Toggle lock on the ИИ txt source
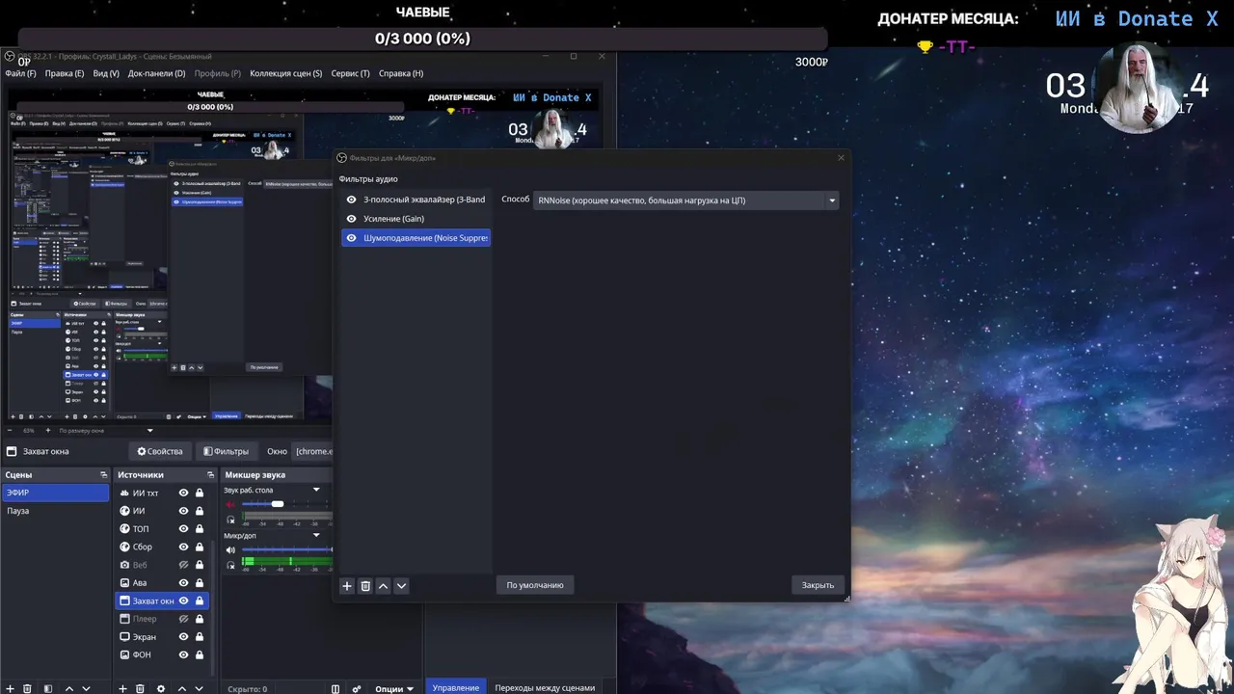Screen dimensions: 1234x694 point(200,494)
